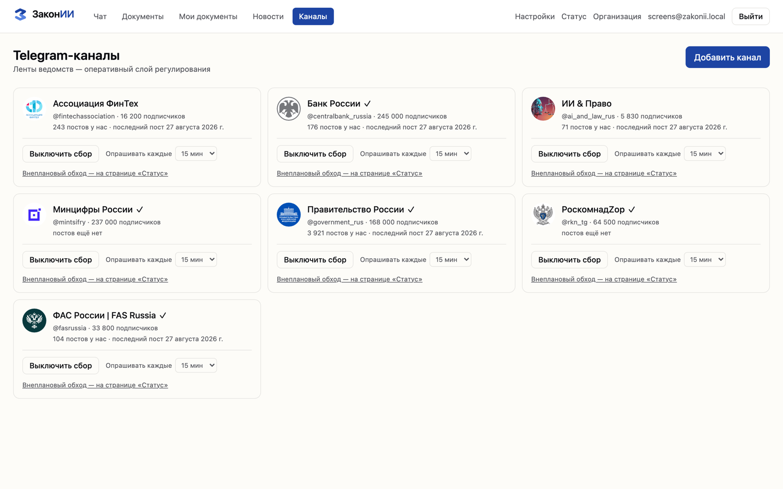783x489 pixels.
Task: Follow Внеплановый обход link under РоскомнадZор
Action: click(x=604, y=279)
